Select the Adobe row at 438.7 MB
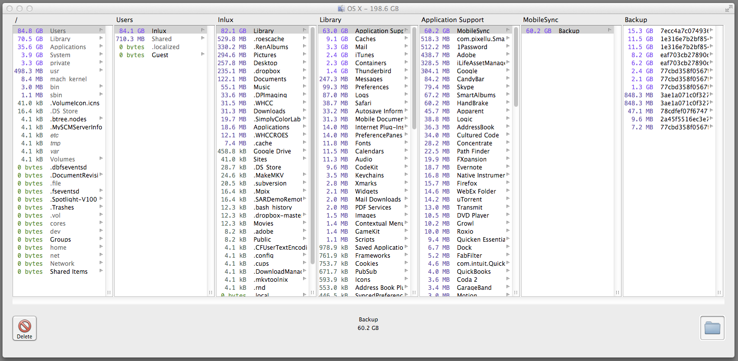Viewport: 738px width, 361px height. (466, 55)
